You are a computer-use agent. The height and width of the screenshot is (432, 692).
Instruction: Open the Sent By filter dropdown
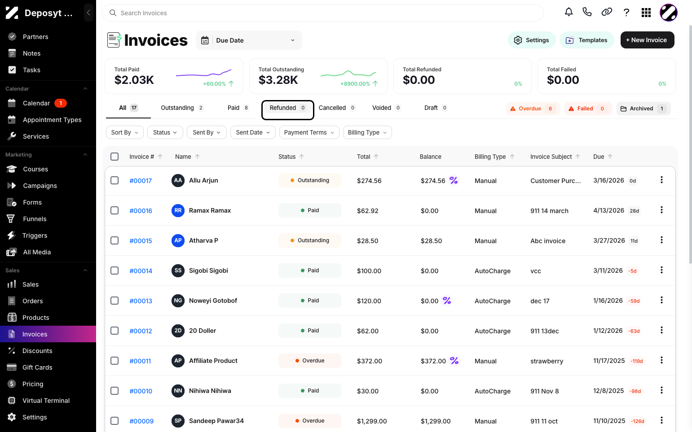[x=207, y=132]
